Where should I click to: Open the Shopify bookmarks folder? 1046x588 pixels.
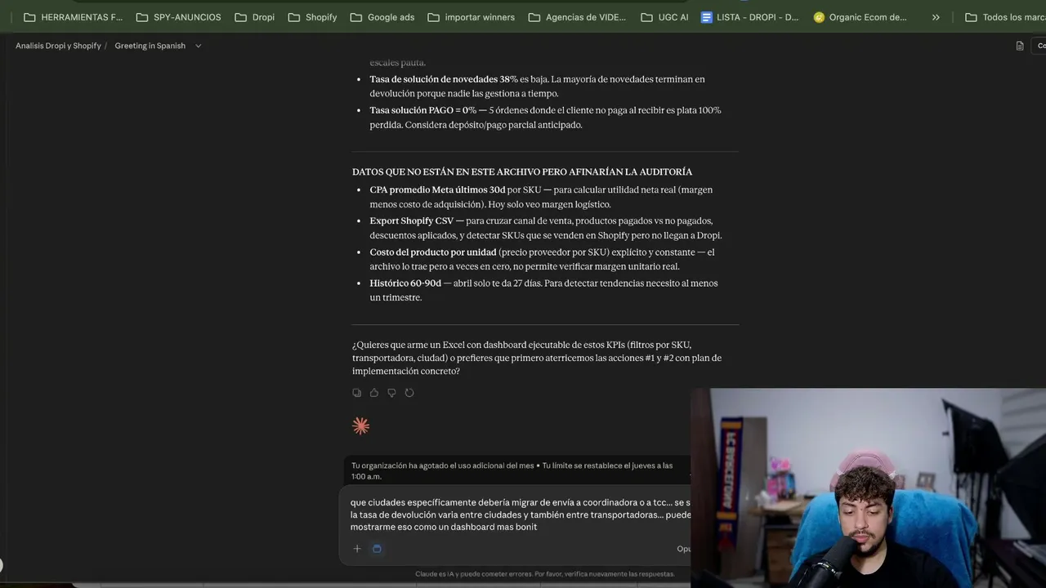[312, 17]
